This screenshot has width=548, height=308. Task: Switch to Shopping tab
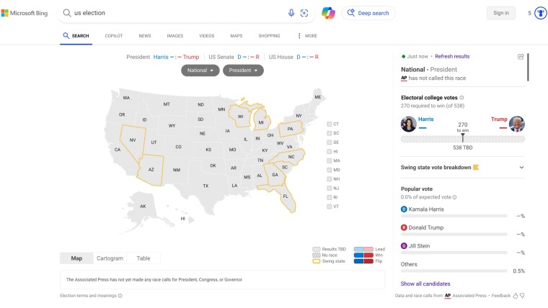(x=269, y=36)
